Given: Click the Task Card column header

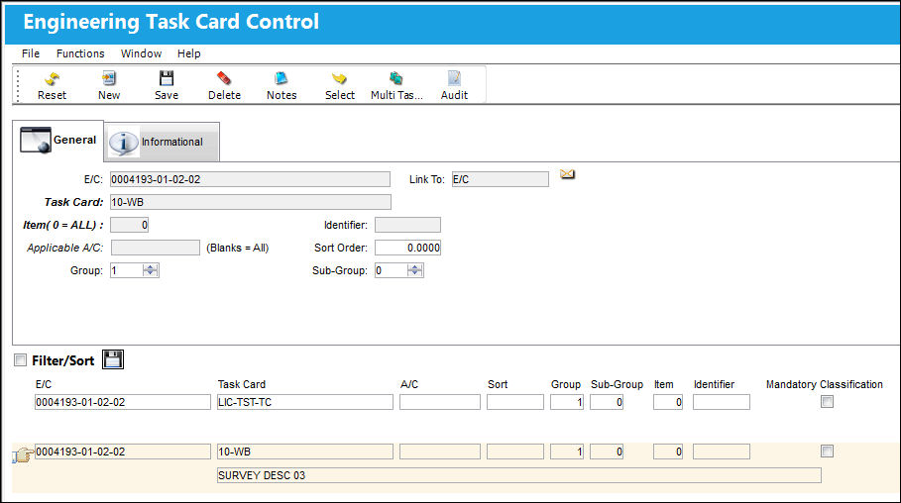Looking at the screenshot, I should click(x=241, y=384).
